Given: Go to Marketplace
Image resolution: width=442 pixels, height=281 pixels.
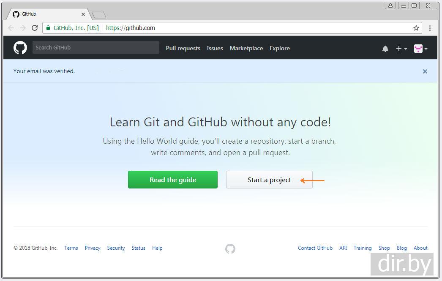Looking at the screenshot, I should click(x=246, y=48).
